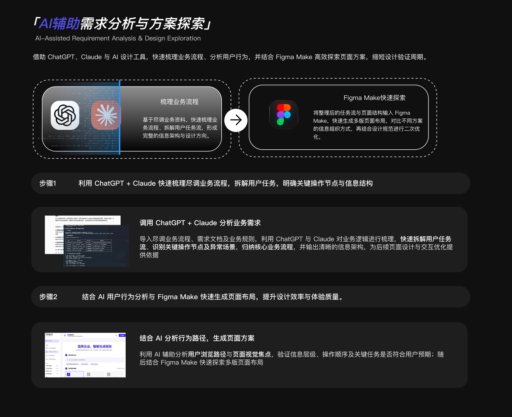The image size is (512, 417).
Task: Open the ChatGPT + Claude analysis screenshot thumbnail
Action: point(87,241)
